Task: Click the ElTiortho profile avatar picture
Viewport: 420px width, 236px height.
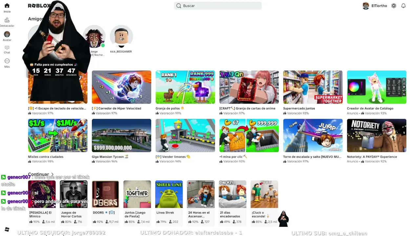Action: pyautogui.click(x=366, y=6)
